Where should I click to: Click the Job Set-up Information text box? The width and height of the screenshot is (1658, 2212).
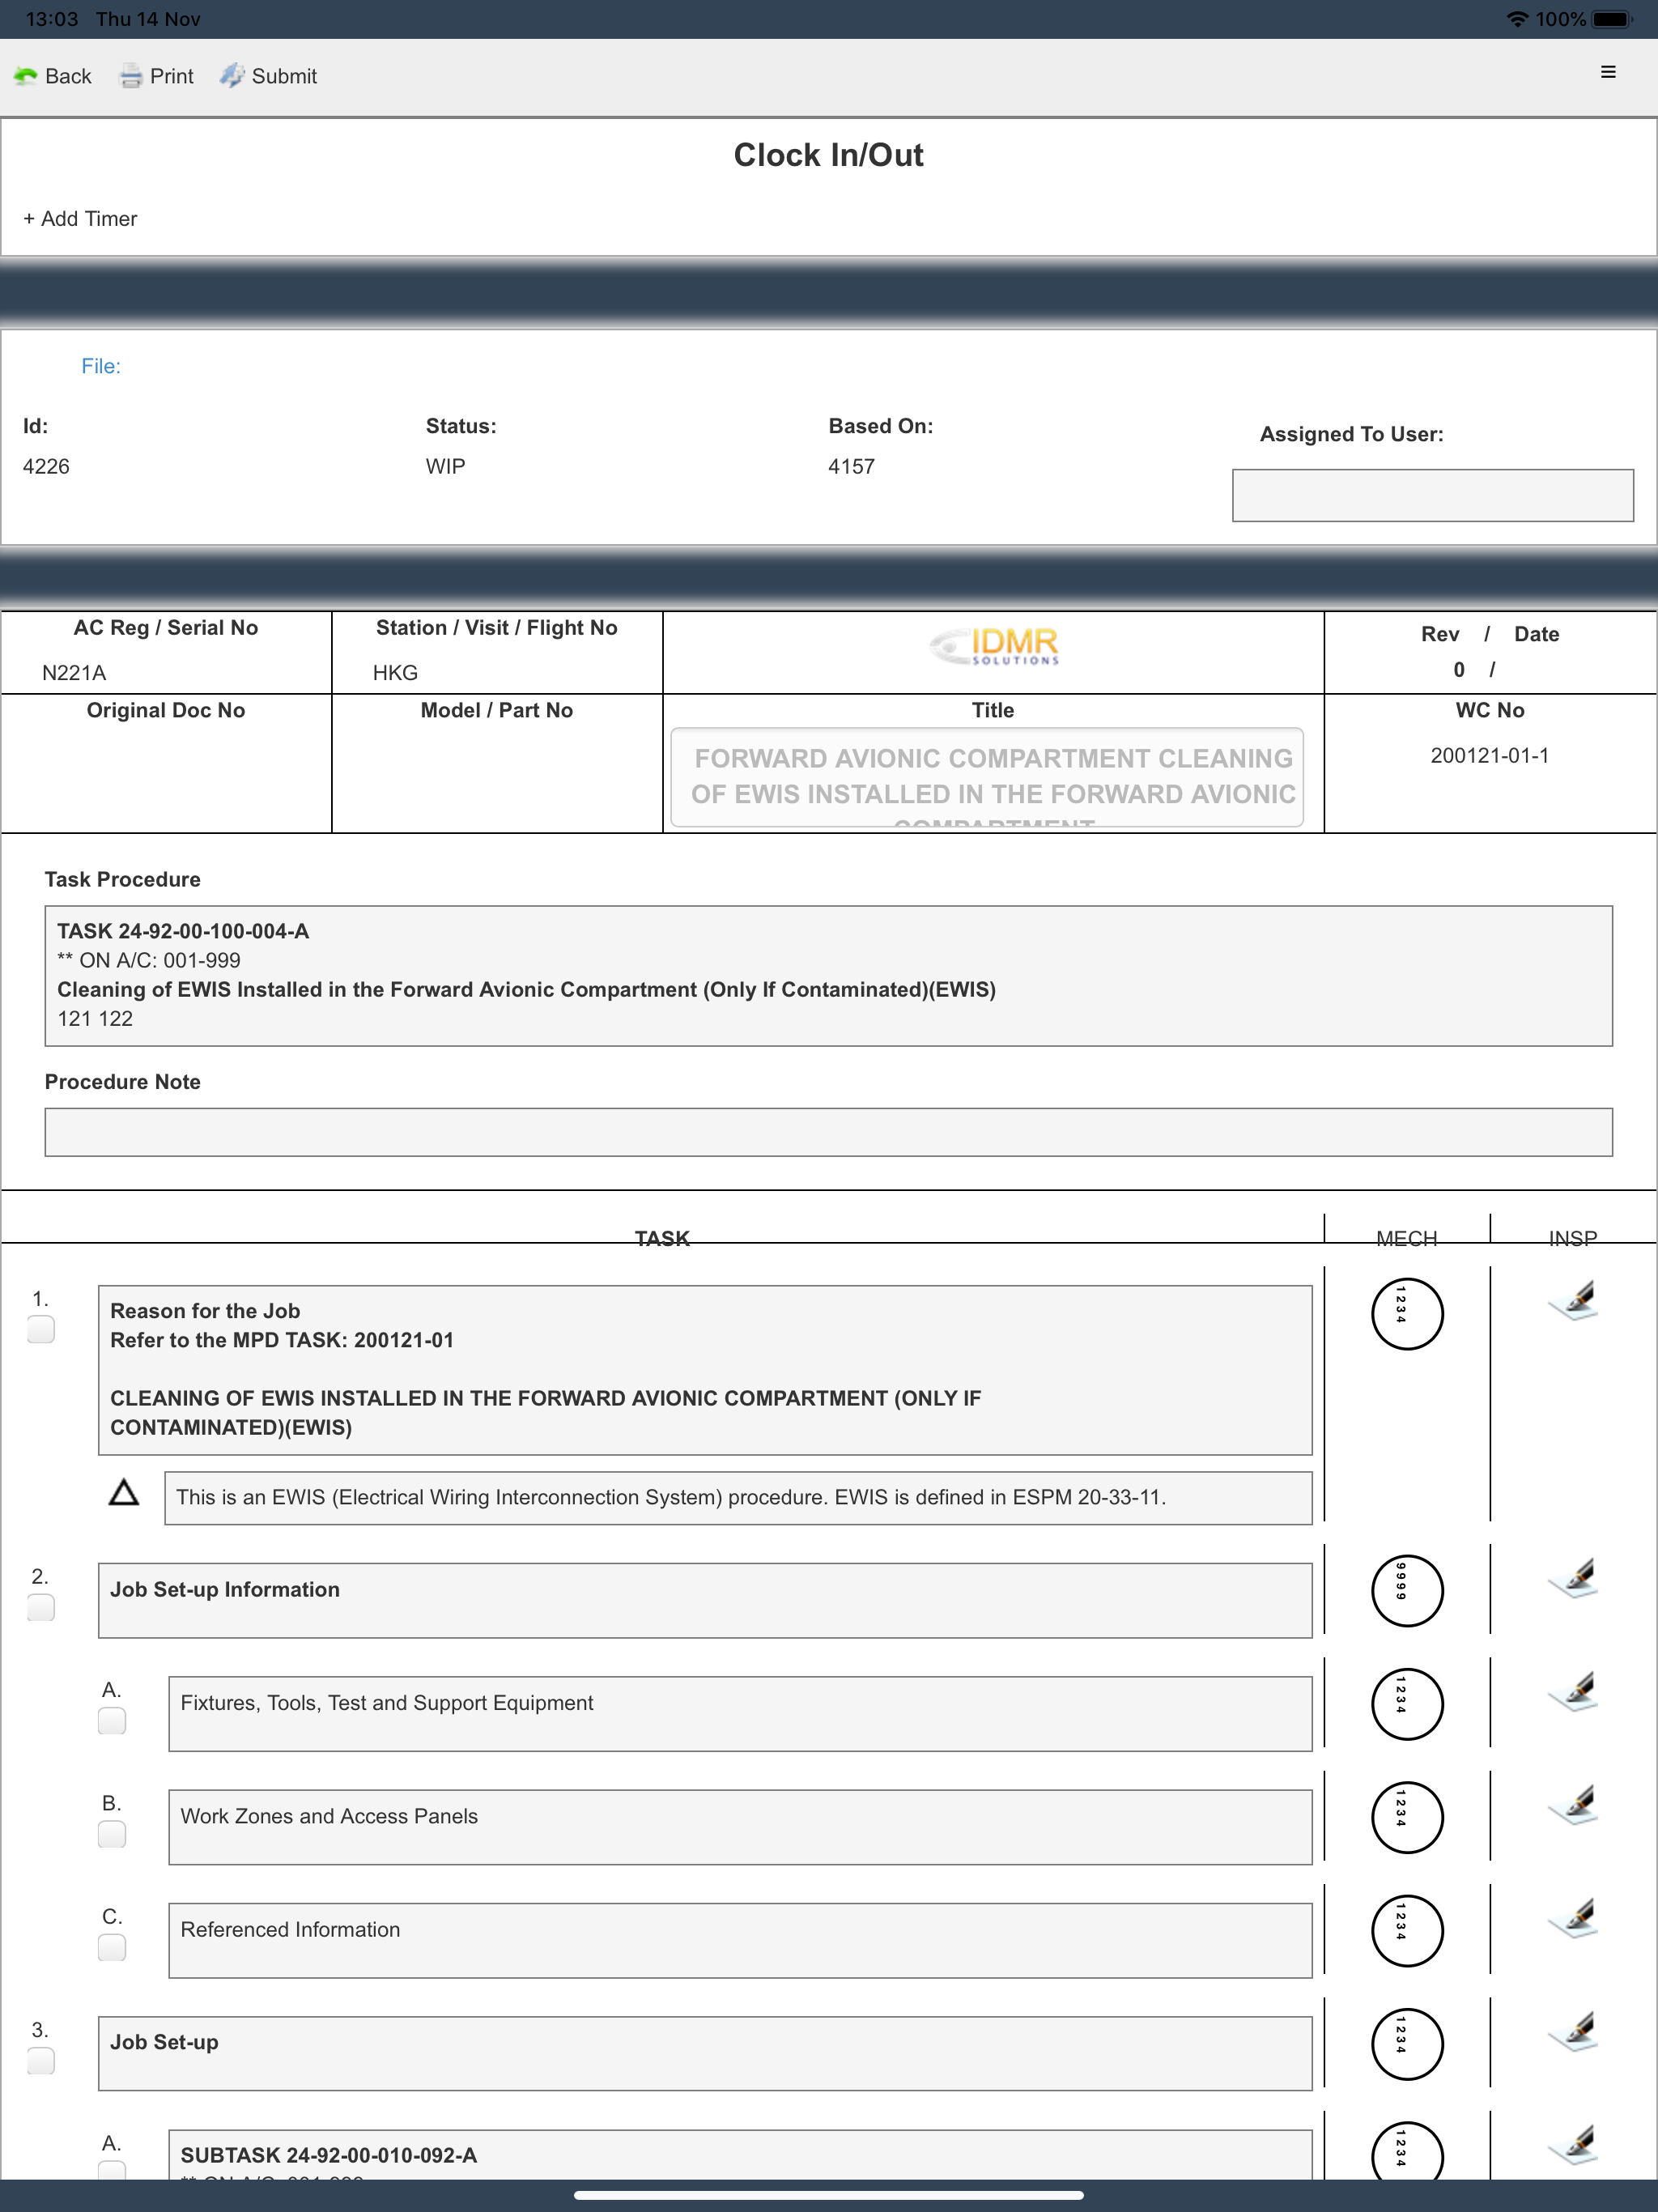pyautogui.click(x=705, y=1600)
